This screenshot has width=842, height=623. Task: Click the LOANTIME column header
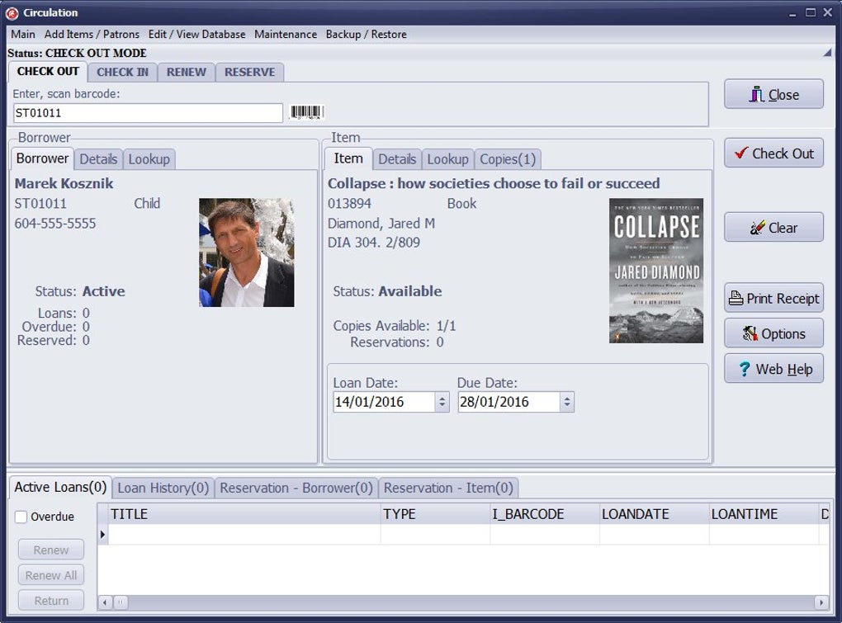click(764, 514)
